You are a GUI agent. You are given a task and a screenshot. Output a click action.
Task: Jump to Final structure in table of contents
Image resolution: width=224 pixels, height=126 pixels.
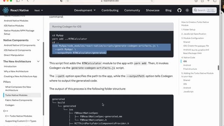click(190, 69)
